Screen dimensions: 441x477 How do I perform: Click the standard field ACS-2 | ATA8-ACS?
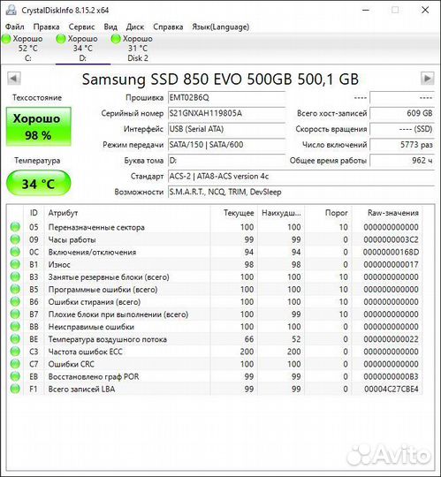pyautogui.click(x=301, y=177)
